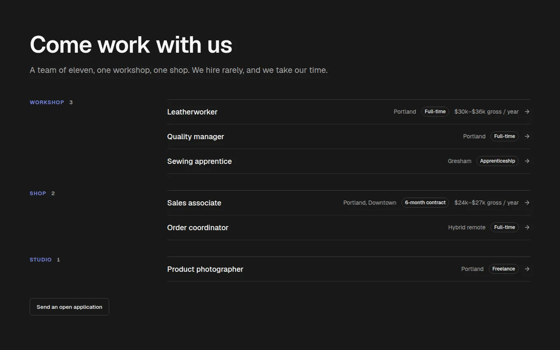Click the arrow icon in Sewing apprentice row
Image resolution: width=560 pixels, height=350 pixels.
[x=527, y=161]
